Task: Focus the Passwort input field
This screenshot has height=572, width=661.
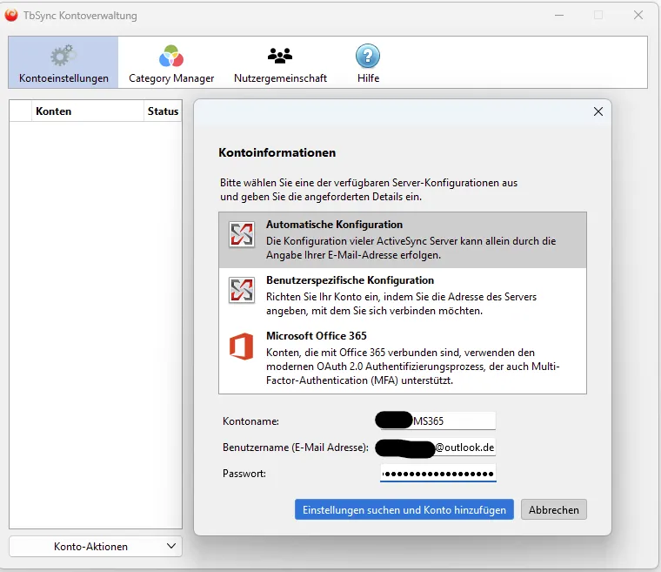Action: 438,474
